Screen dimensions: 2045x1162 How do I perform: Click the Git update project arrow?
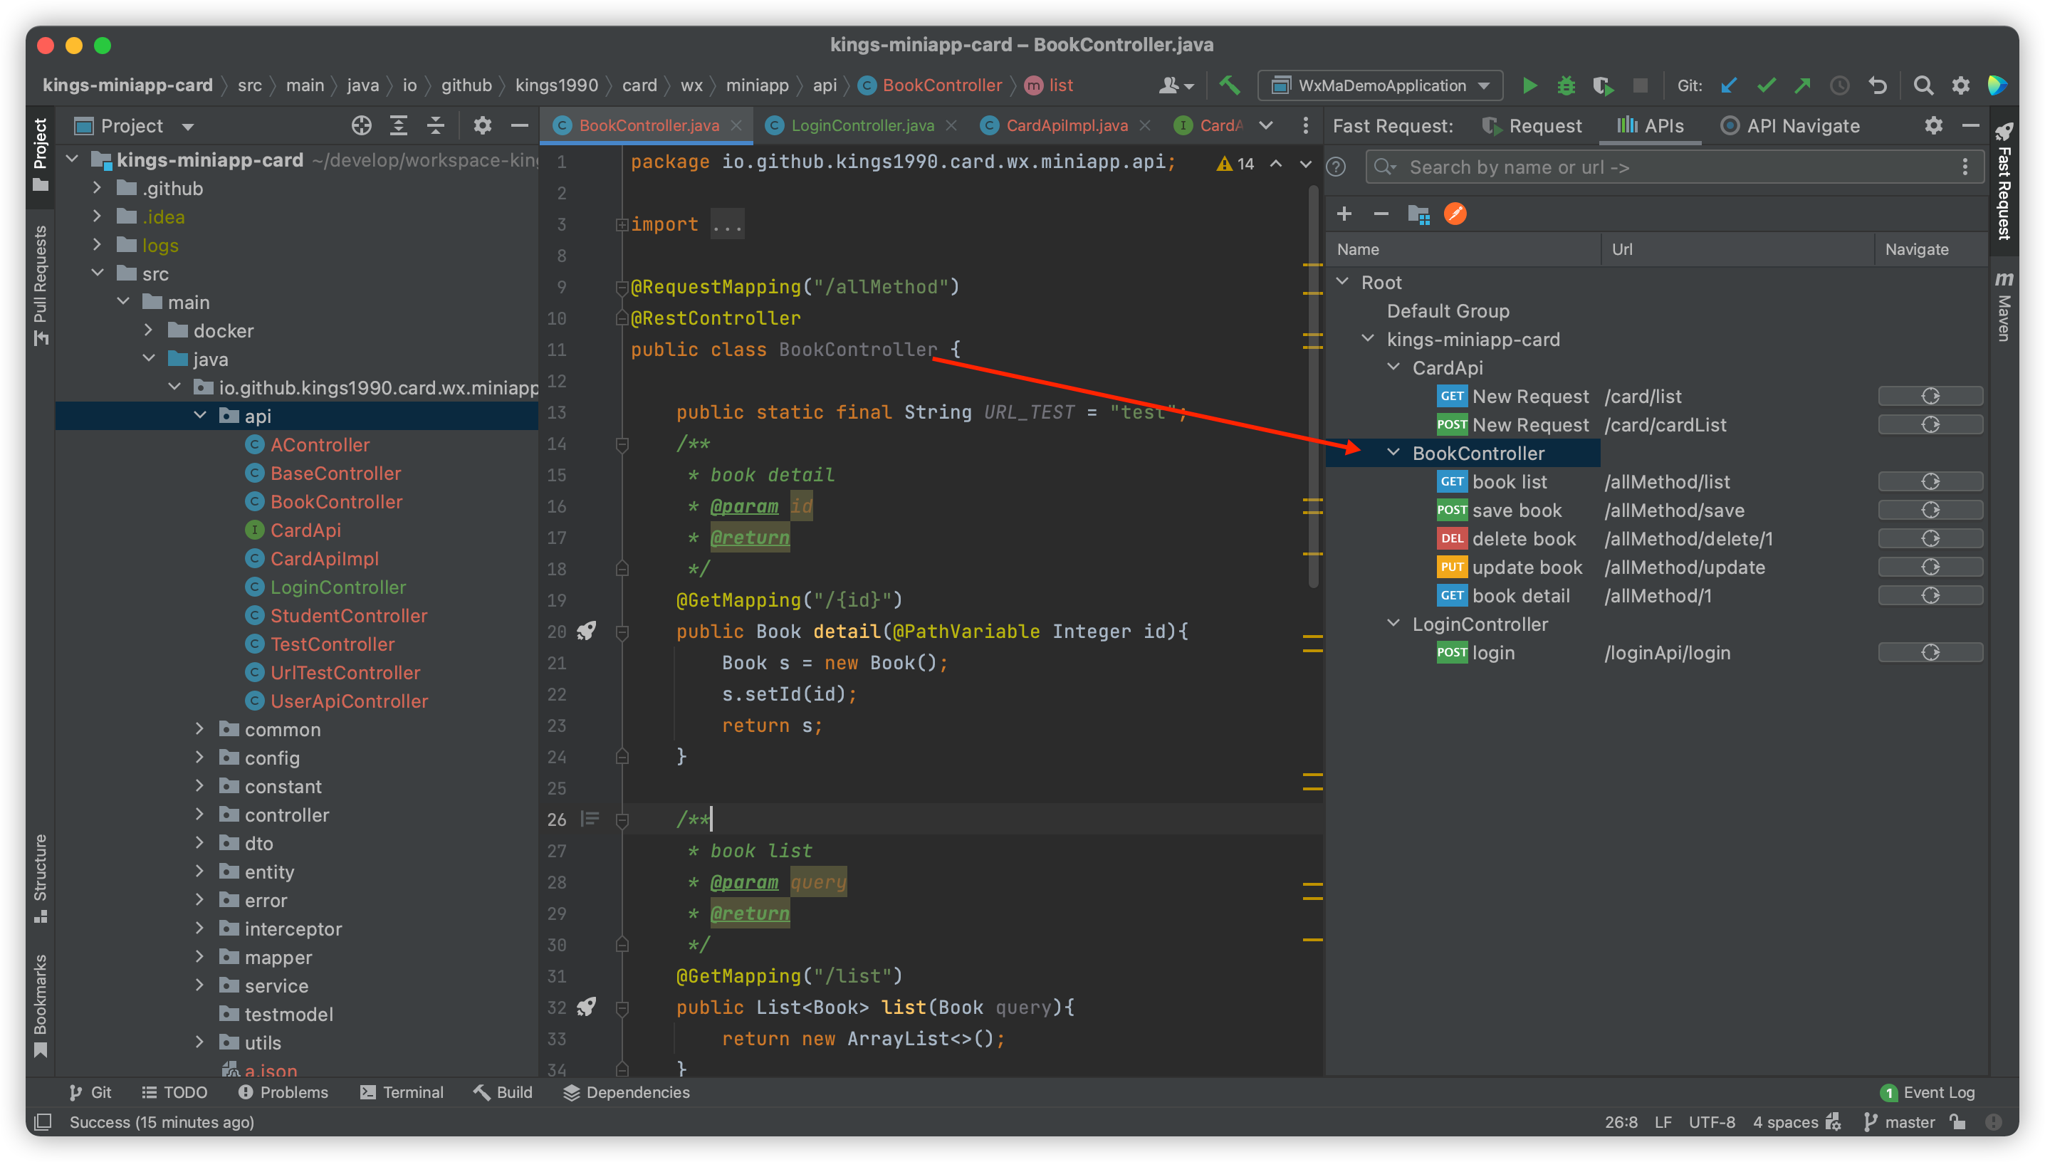[x=1728, y=85]
